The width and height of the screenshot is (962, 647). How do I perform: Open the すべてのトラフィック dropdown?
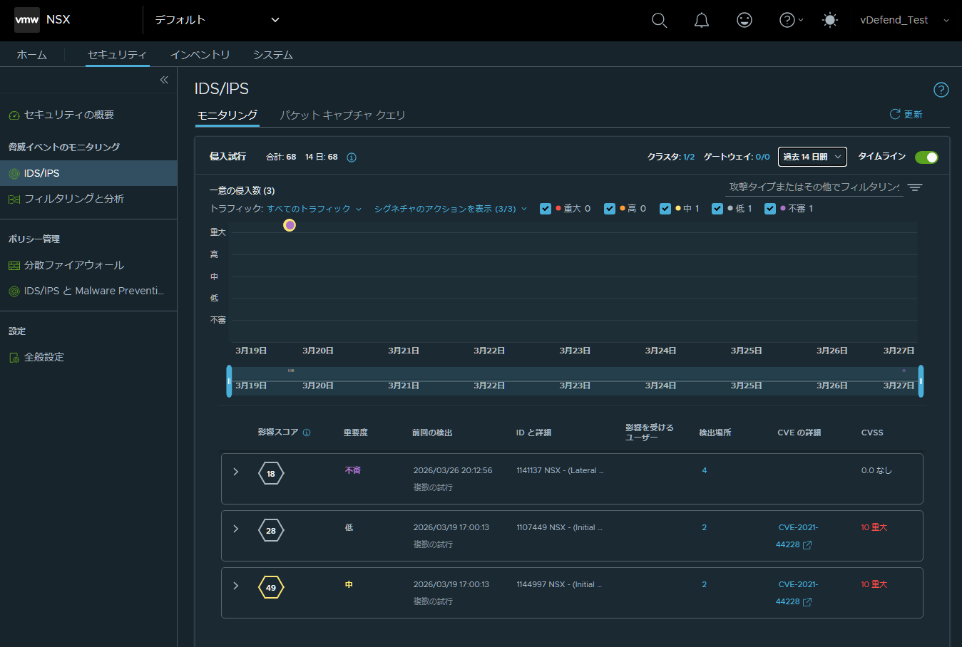click(x=314, y=209)
